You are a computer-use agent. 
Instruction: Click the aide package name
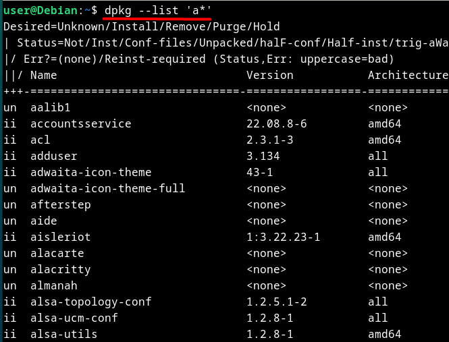(44, 221)
